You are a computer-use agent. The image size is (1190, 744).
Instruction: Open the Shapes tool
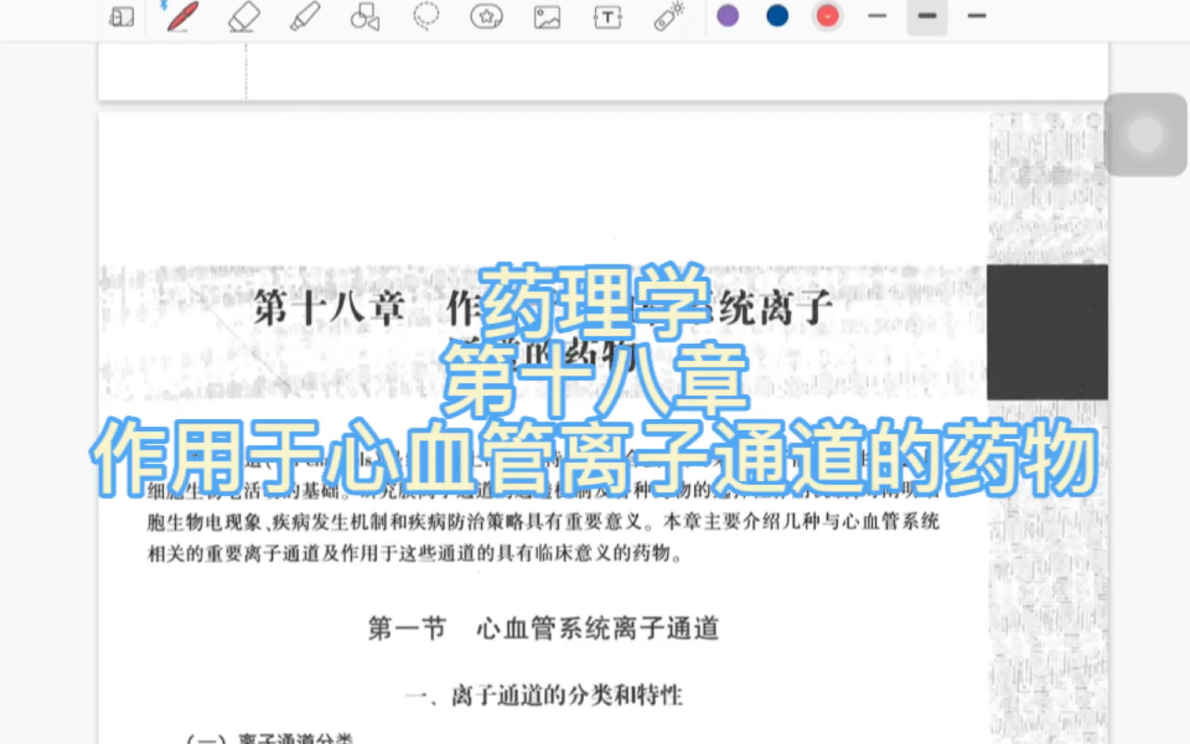[x=365, y=17]
